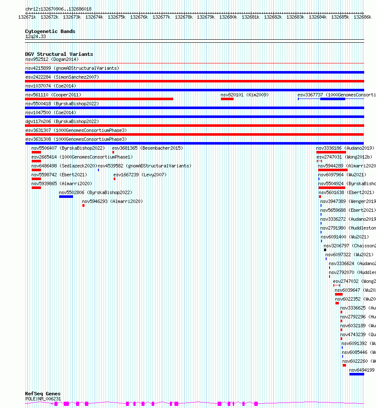Viewport: 376px width, 408px height.
Task: Click nsv3206797 Chaisson variant label
Action: (350, 246)
